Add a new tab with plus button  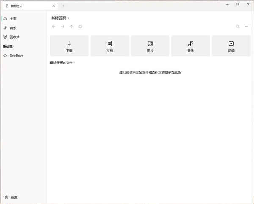63,6
